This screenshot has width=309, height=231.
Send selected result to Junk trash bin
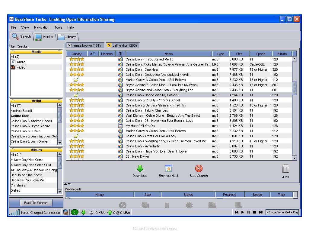(x=285, y=168)
